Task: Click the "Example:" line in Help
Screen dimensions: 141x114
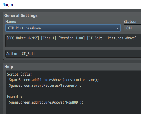Action: click(x=15, y=97)
